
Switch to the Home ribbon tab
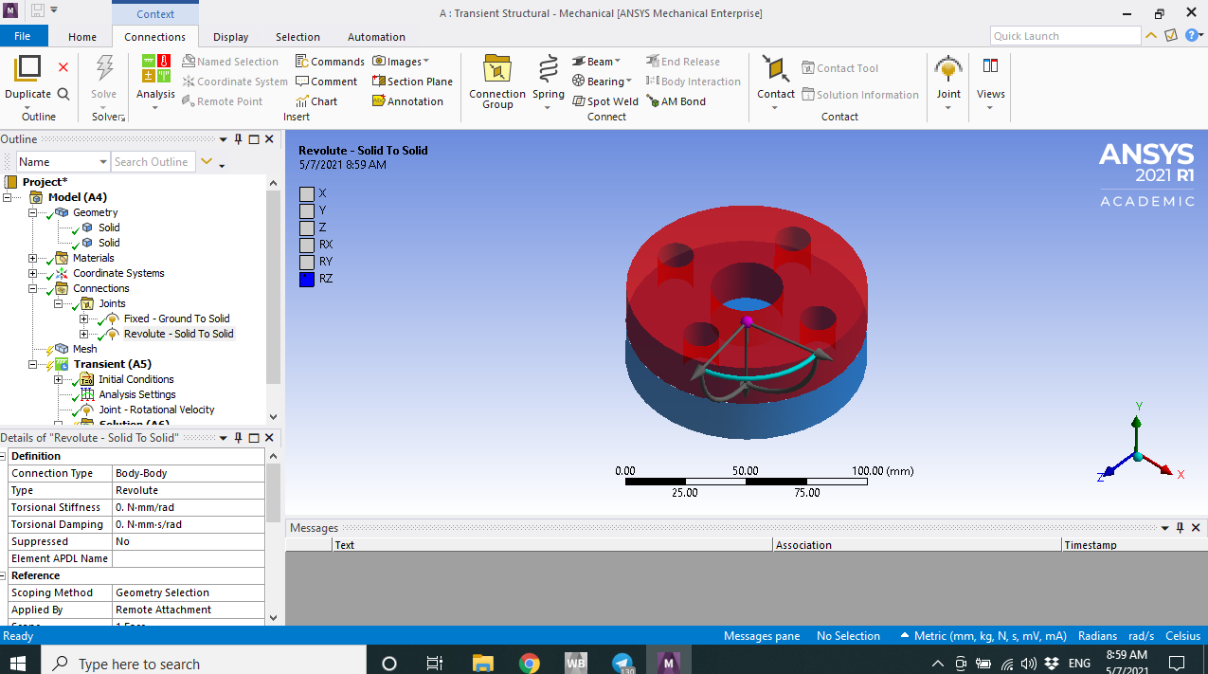(82, 37)
